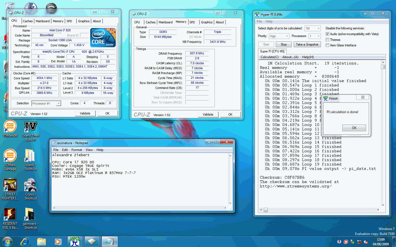Open Calculate(C) menu in Super PI
This screenshot has width=396, height=247.
pyautogui.click(x=269, y=57)
